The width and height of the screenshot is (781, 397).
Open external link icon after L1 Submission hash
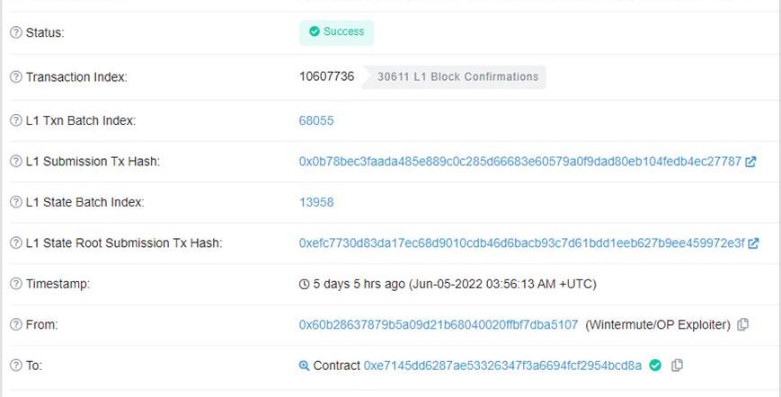click(750, 161)
